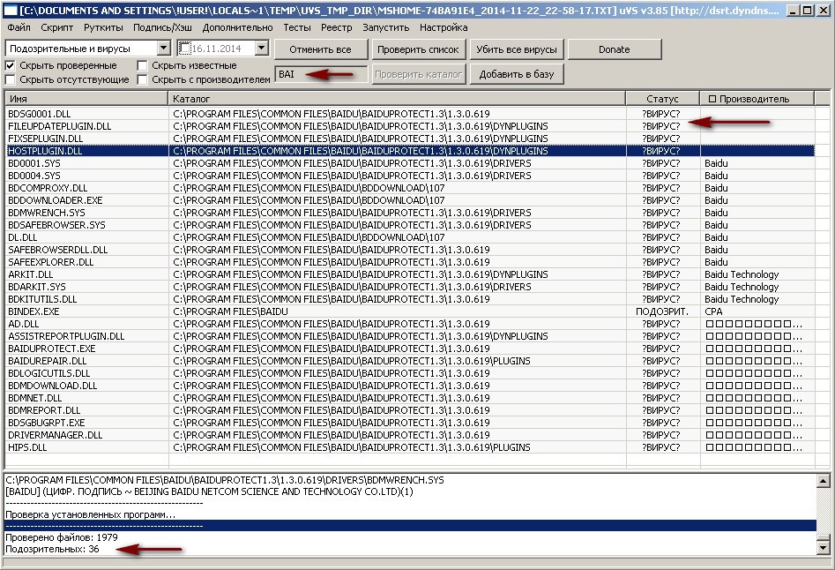Image resolution: width=835 pixels, height=570 pixels.
Task: Open the Реестр menu
Action: pos(337,27)
